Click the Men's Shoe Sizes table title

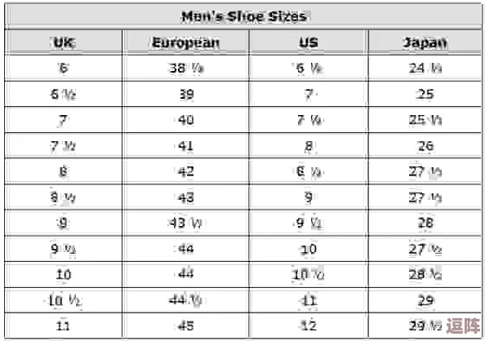pos(244,16)
